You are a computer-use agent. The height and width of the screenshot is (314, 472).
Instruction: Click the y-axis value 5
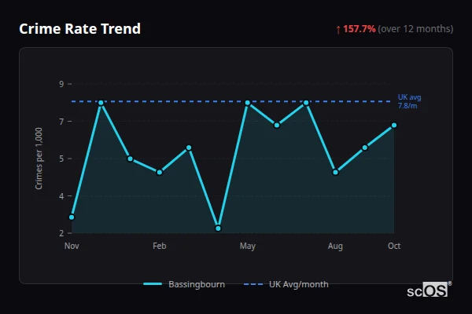pos(61,159)
